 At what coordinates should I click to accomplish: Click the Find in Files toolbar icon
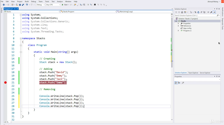pyautogui.click(x=75, y=5)
